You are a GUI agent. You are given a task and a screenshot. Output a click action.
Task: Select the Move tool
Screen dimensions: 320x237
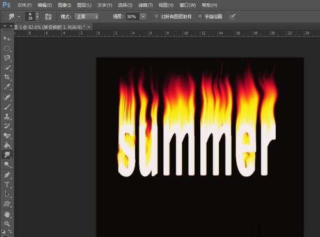tap(7, 38)
